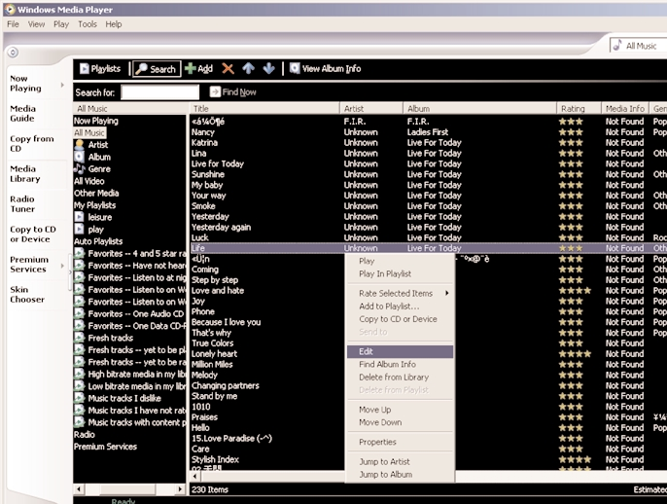Screen dimensions: 667x504
Task: Open the Tools menu
Action: click(88, 24)
